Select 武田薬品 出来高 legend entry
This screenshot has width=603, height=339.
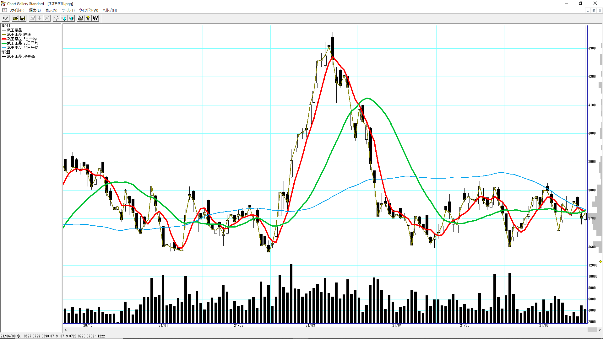click(x=21, y=56)
